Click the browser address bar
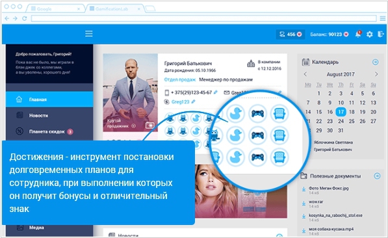Image resolution: width=388 pixels, height=238 pixels. (x=203, y=18)
